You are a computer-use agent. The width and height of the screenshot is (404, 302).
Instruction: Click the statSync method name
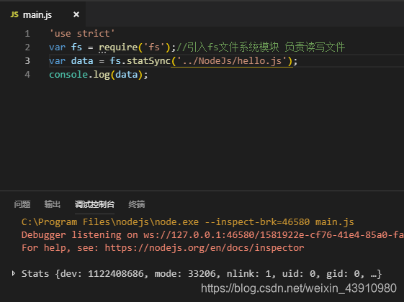pos(148,61)
